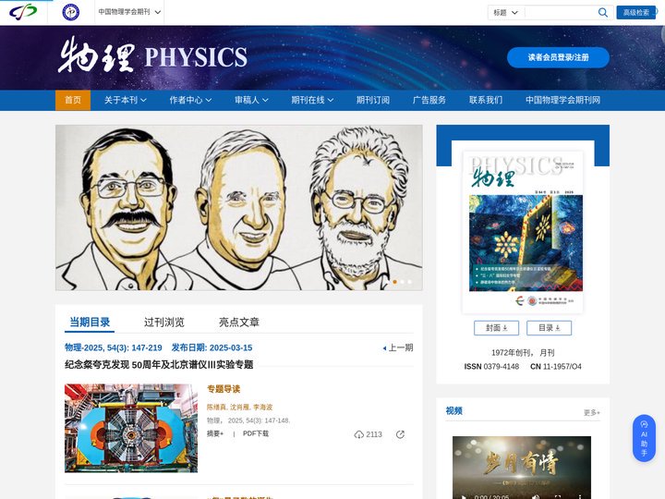This screenshot has width=665, height=499.
Task: Open 期刊订阅 in the navigation
Action: pos(373,100)
